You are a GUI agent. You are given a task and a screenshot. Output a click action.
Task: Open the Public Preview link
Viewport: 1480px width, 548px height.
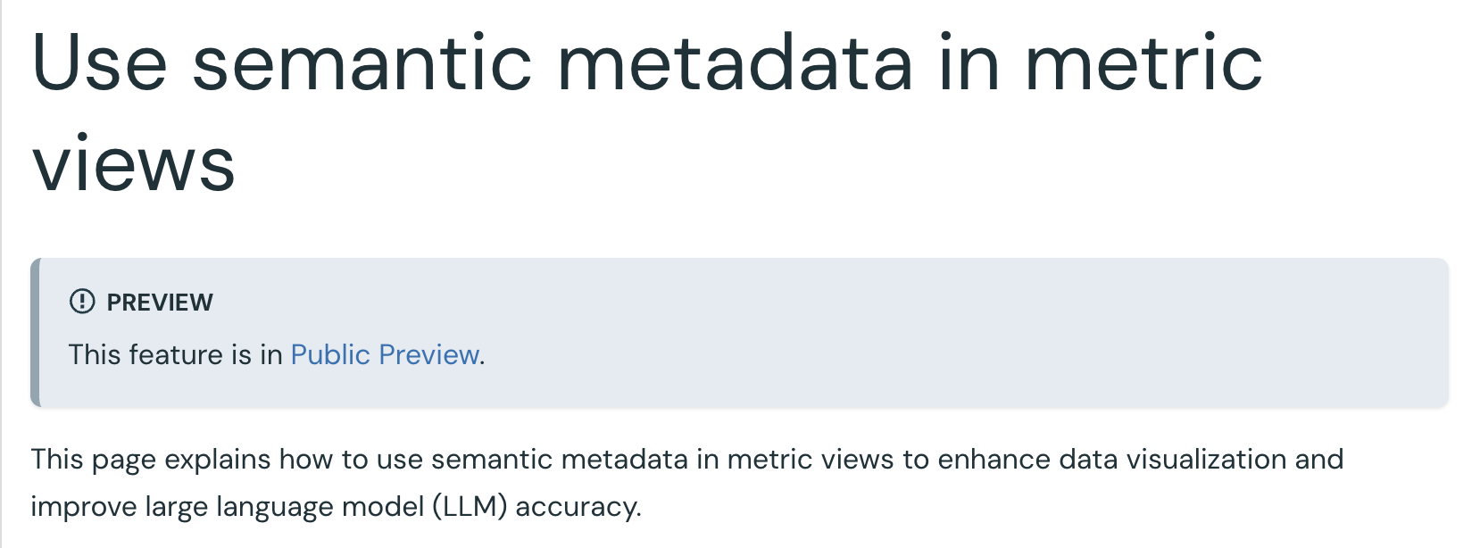(x=386, y=354)
